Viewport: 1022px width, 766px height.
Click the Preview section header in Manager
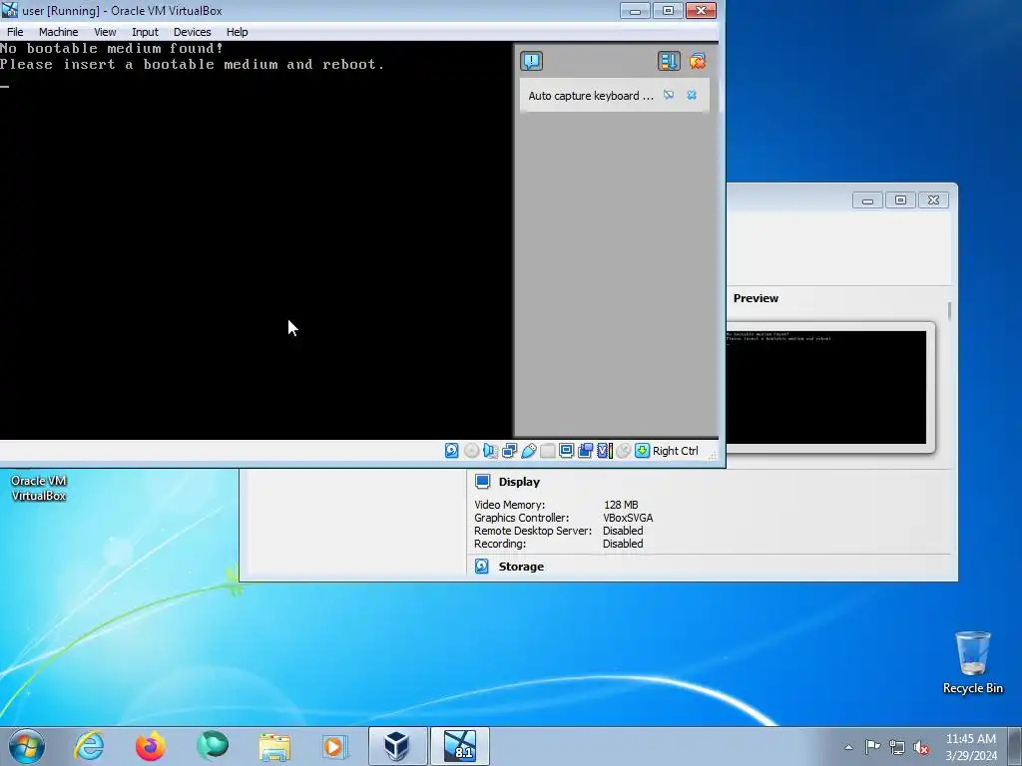pos(756,298)
